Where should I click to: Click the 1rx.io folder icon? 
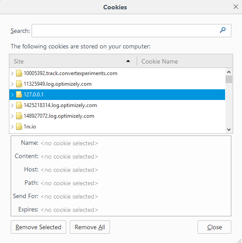[19, 127]
